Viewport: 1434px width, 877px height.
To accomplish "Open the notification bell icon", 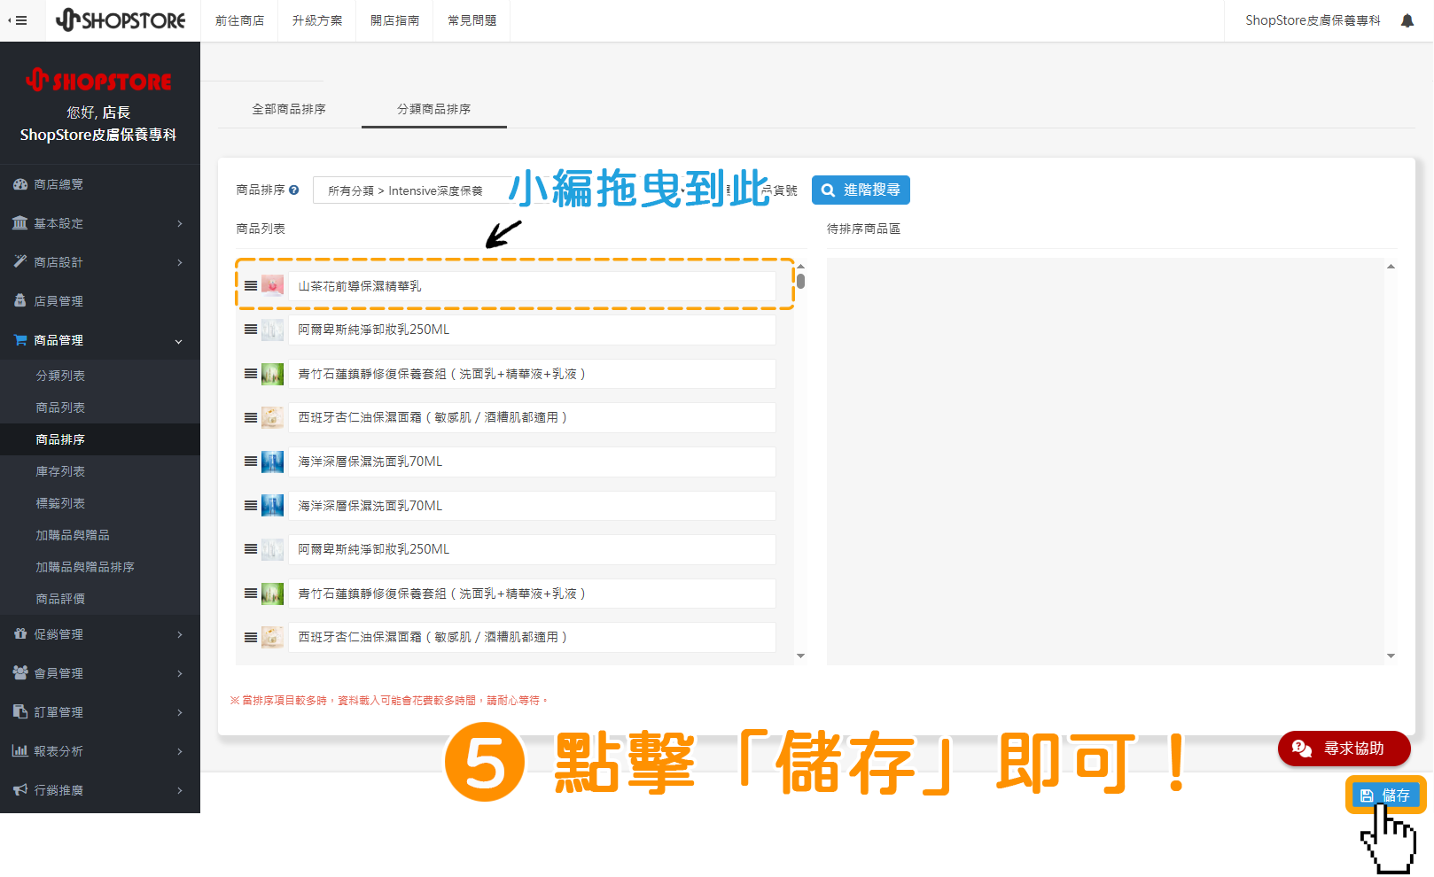I will coord(1407,20).
